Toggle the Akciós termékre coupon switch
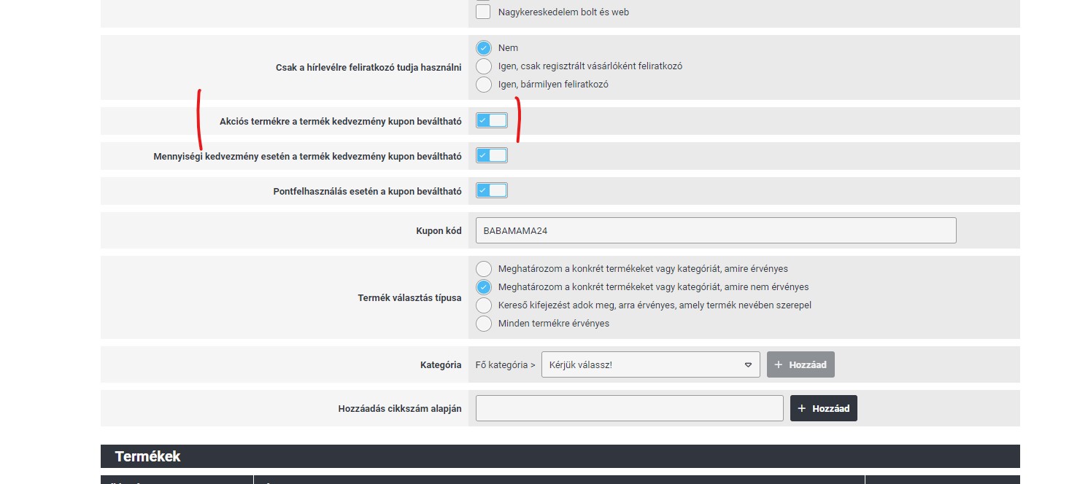1088x484 pixels. (x=491, y=120)
